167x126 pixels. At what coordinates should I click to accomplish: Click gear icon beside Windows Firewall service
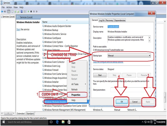tap(43, 70)
